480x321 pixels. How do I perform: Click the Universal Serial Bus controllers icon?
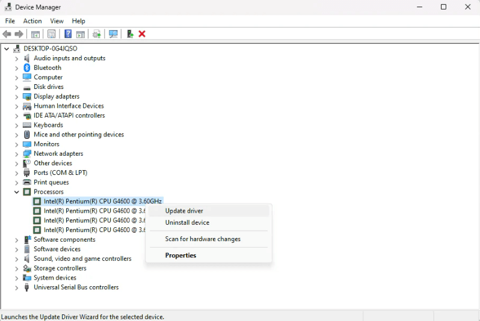pos(27,287)
